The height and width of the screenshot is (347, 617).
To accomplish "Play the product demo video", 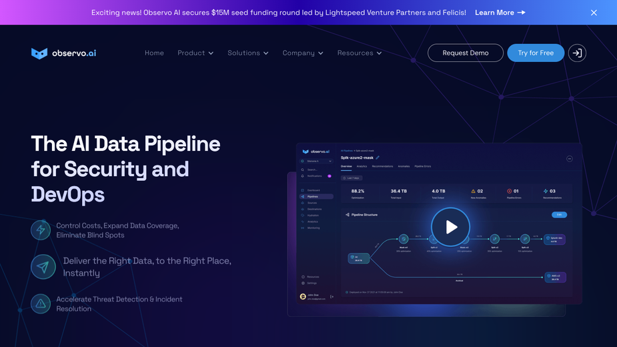I will [x=450, y=227].
